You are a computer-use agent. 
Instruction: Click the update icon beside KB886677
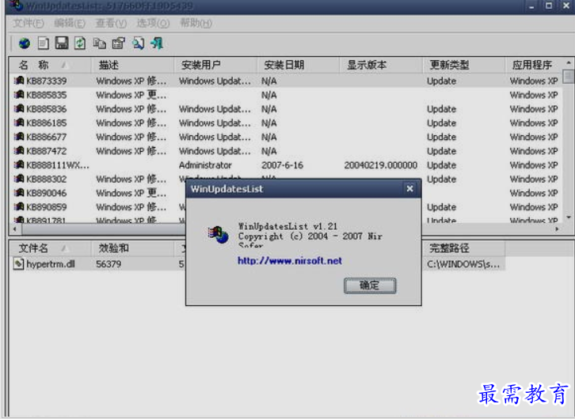tap(19, 137)
